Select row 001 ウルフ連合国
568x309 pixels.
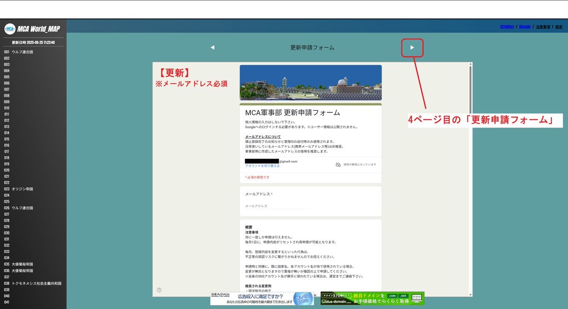coord(33,52)
